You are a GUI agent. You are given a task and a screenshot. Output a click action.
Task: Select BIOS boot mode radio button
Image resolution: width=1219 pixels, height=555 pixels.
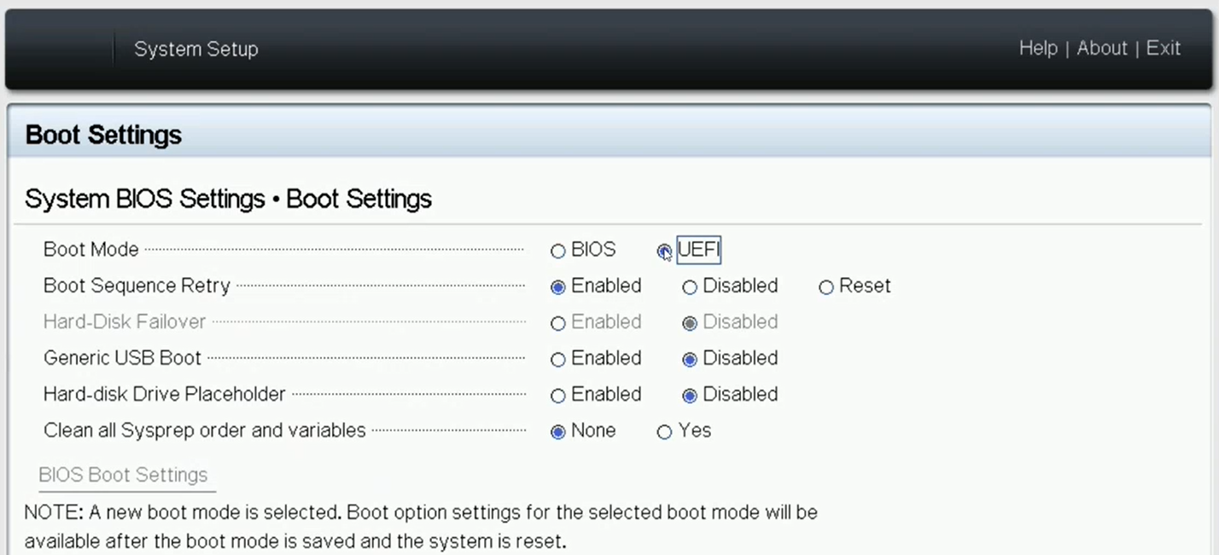[x=558, y=251]
